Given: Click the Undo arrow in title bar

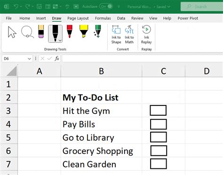Looking at the screenshot, I should [x=16, y=7].
